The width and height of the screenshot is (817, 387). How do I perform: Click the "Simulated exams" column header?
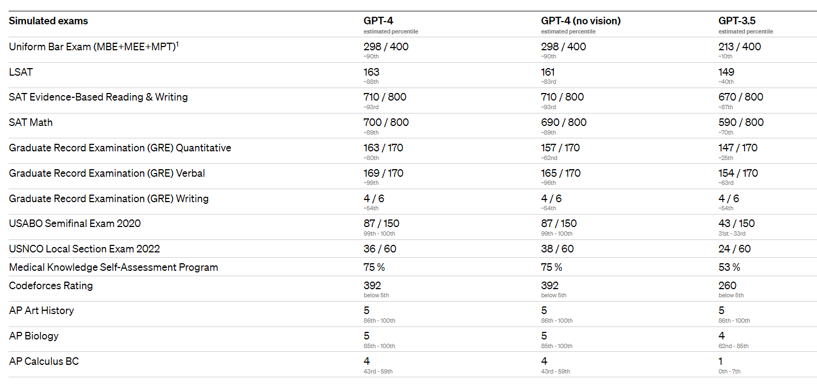[49, 21]
